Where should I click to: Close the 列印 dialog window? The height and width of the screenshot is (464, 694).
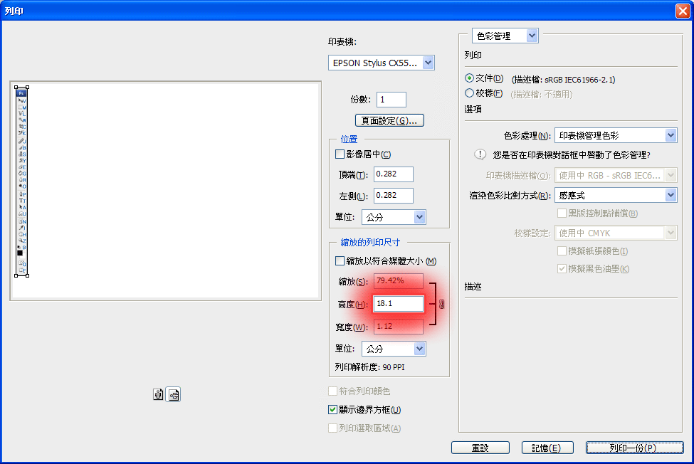click(x=683, y=11)
